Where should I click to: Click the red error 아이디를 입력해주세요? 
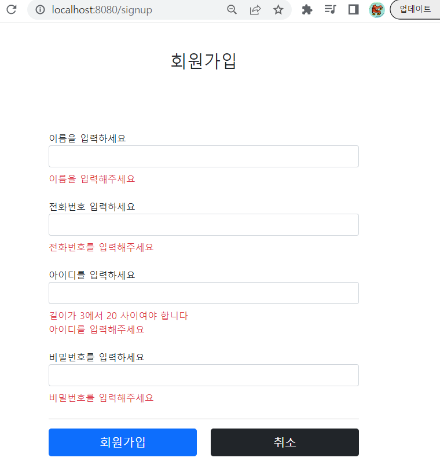coord(97,329)
